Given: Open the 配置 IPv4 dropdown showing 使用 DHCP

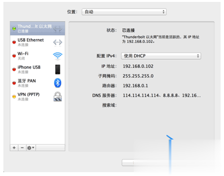Looking at the screenshot, I should 161,56.
